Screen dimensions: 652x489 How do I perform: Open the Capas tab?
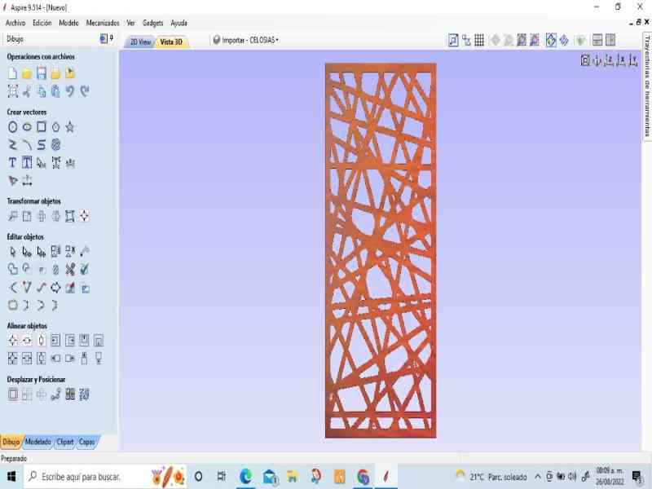pos(87,442)
